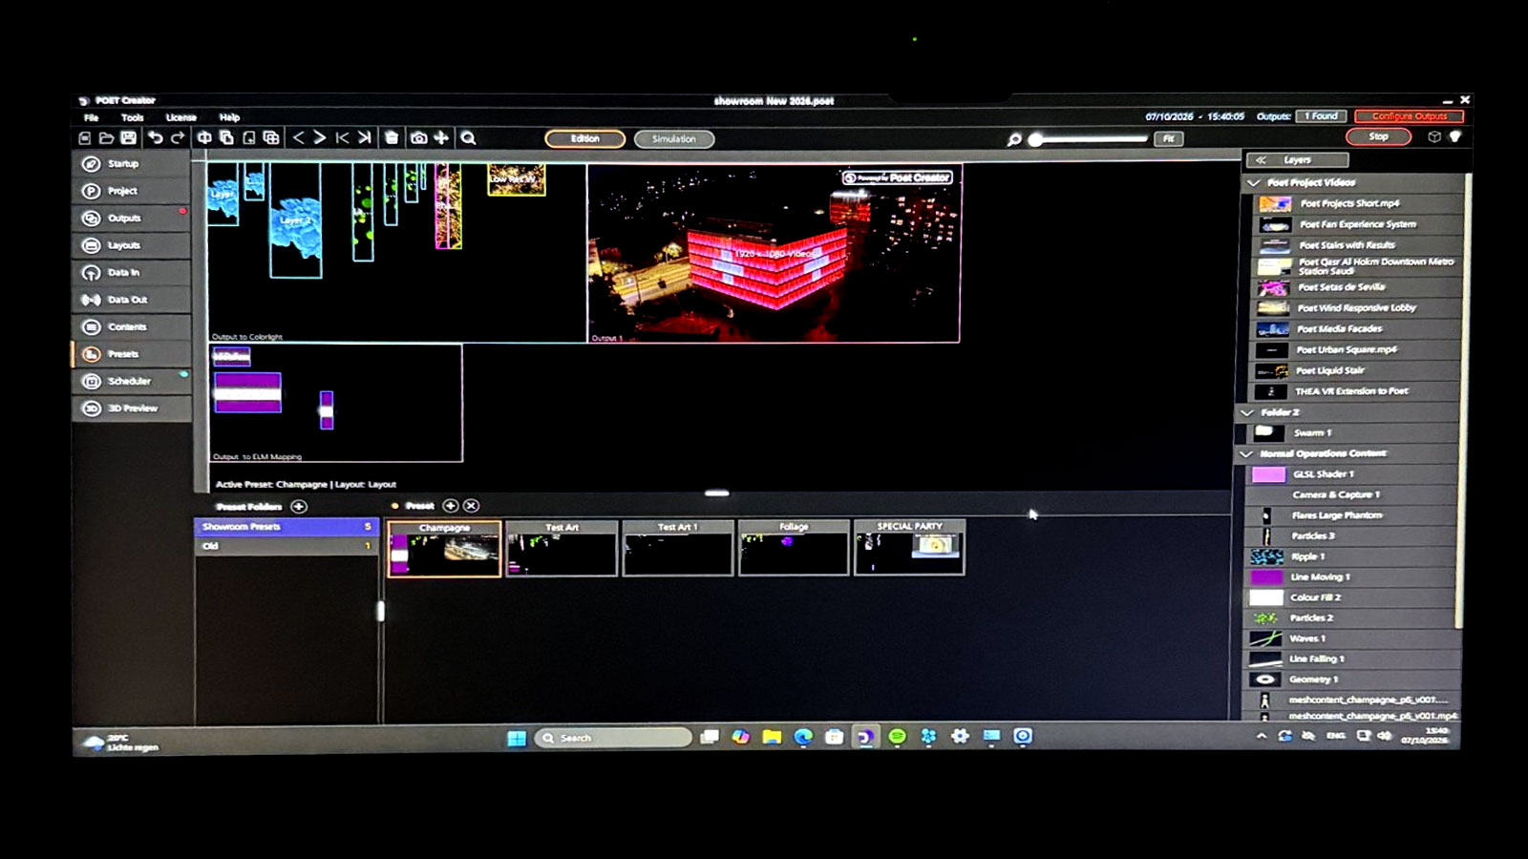Click the Save project floppy icon
The image size is (1528, 859).
pyautogui.click(x=128, y=137)
